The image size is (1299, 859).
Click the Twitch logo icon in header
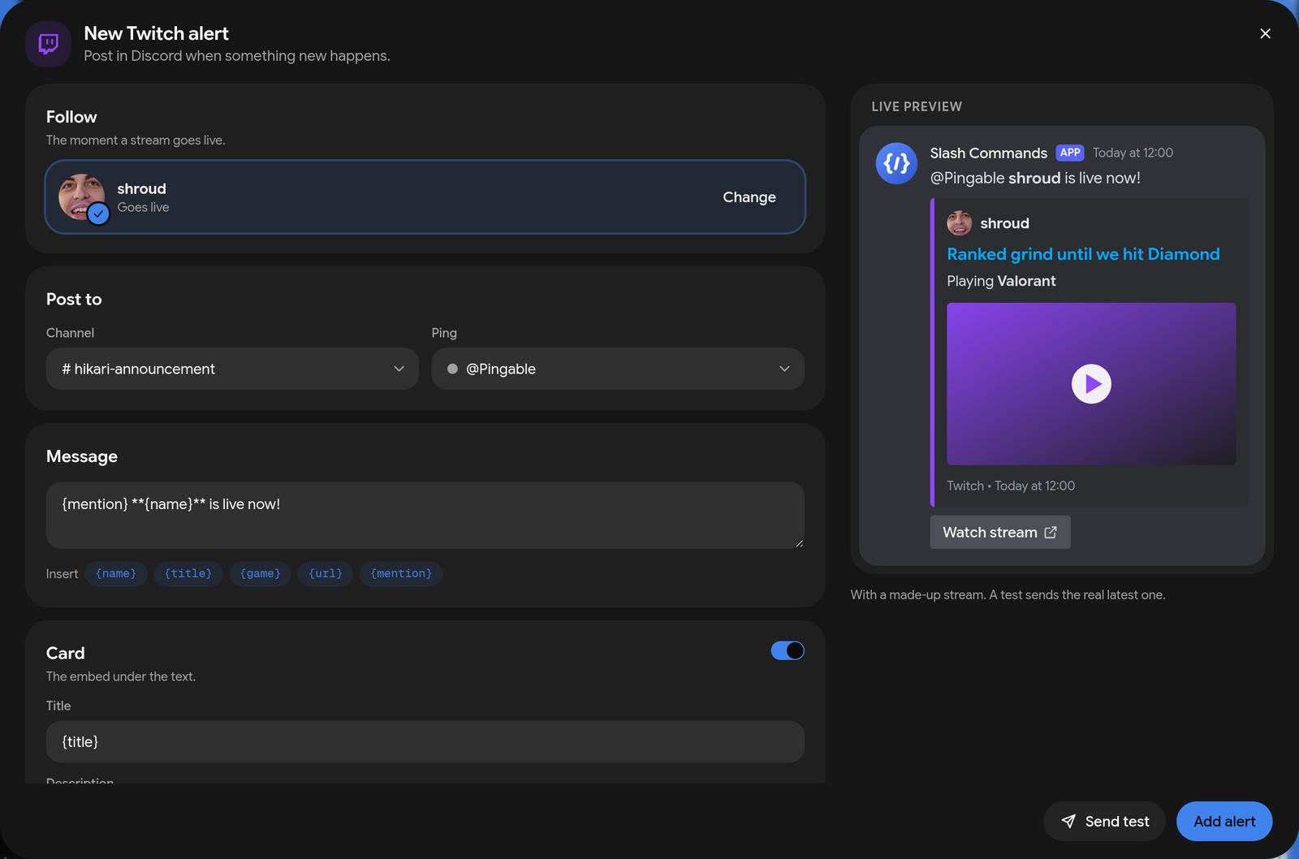[x=49, y=44]
